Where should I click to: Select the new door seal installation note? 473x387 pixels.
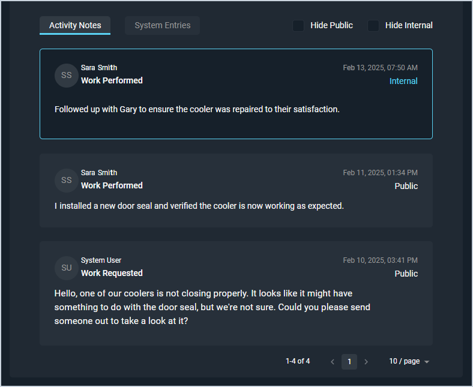pos(199,206)
